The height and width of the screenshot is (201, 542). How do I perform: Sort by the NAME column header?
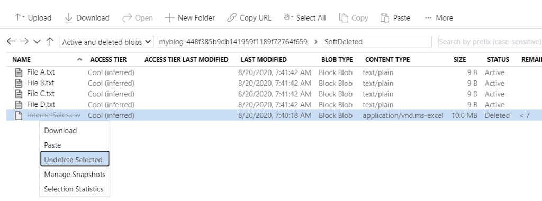coord(21,59)
